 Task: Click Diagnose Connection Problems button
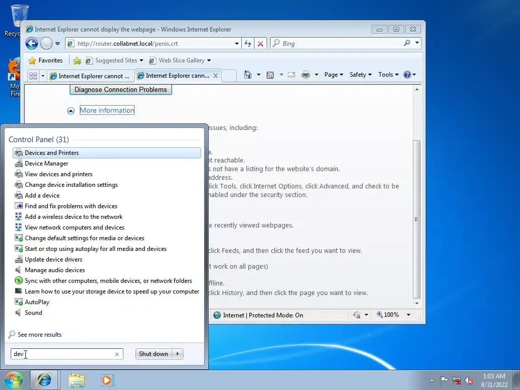pyautogui.click(x=121, y=89)
